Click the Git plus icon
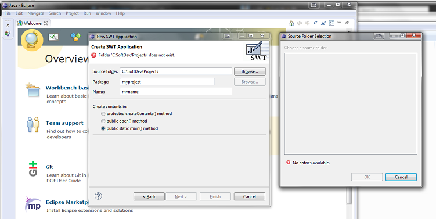Image resolution: width=436 pixels, height=219 pixels. pyautogui.click(x=33, y=168)
